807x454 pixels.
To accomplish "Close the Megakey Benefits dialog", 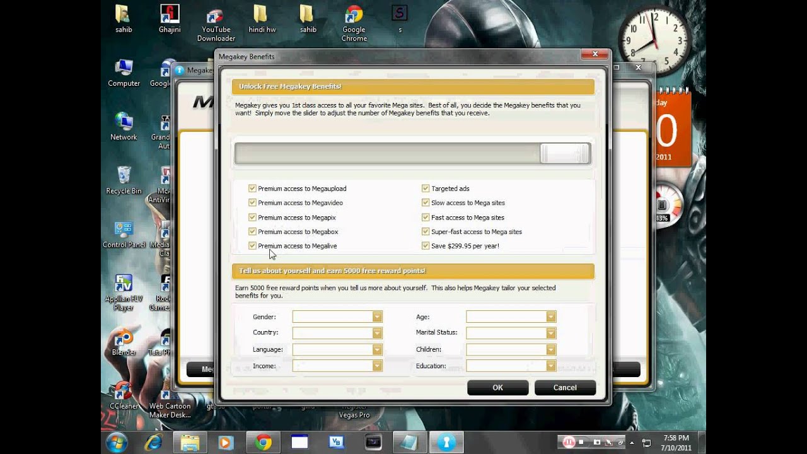I will (594, 55).
